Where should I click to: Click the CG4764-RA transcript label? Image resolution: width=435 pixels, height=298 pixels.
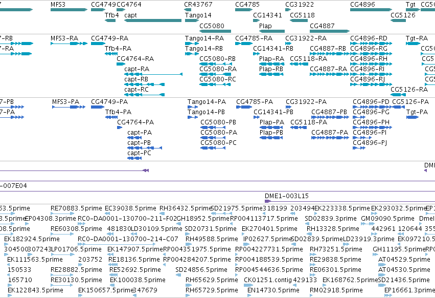135,59
